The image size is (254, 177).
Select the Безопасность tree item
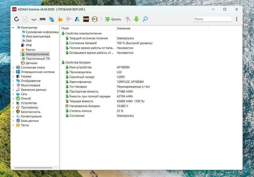28,112
